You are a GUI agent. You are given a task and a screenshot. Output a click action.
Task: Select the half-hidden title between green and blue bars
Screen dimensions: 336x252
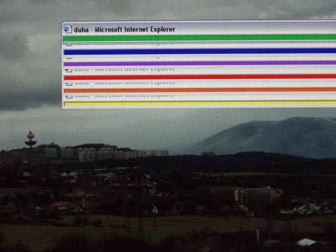coord(124,43)
